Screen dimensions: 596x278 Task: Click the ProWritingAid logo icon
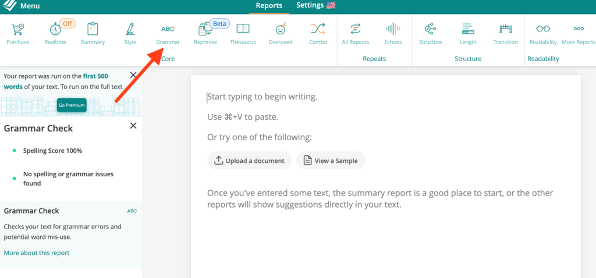point(9,5)
